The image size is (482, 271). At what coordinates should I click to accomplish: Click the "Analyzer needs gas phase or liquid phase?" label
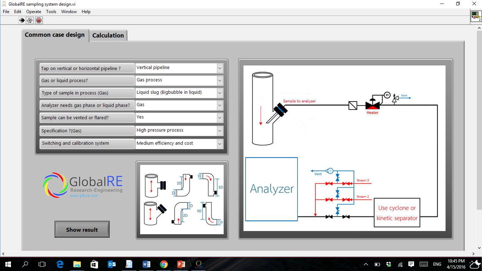pos(87,105)
